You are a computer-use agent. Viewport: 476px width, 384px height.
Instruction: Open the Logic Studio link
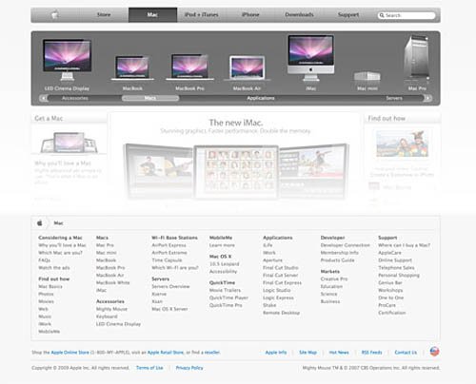coord(277,290)
